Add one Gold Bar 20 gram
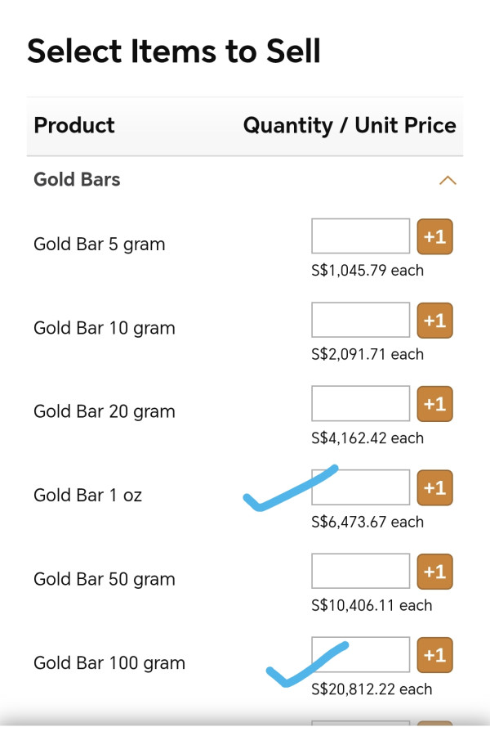This screenshot has height=736, width=490. [434, 404]
